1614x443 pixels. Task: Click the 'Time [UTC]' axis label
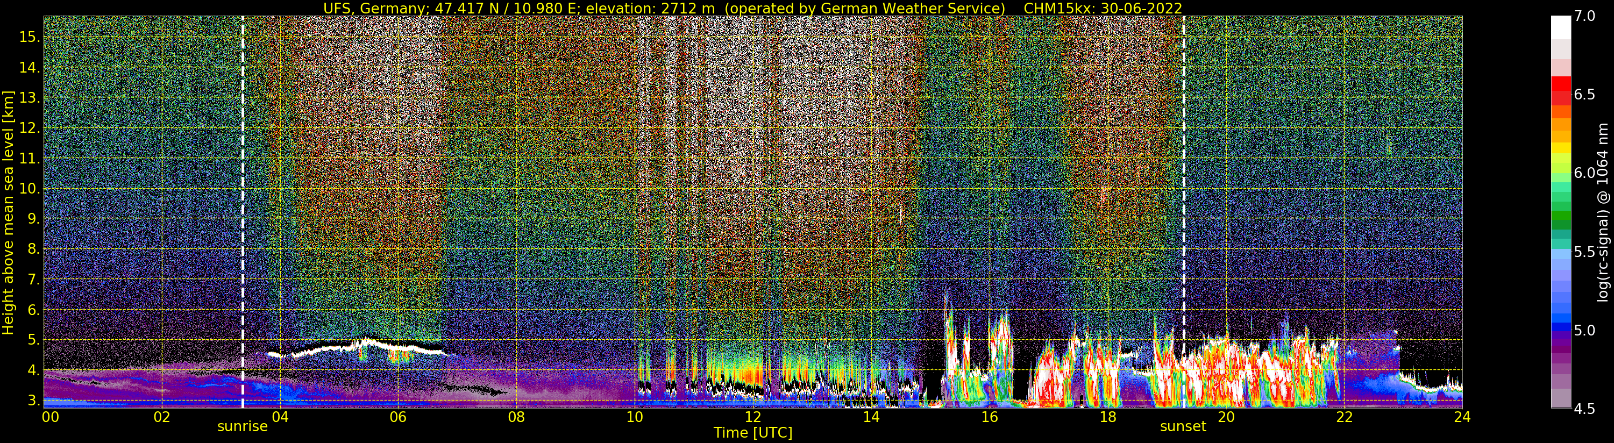tap(753, 433)
